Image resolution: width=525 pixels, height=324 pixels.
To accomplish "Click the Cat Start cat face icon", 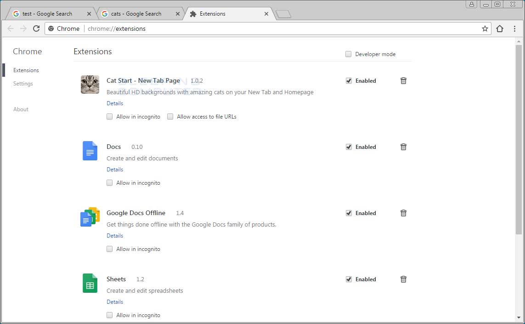I will 90,85.
